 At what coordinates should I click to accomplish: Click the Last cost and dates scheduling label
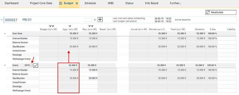pyautogui.click(x=129, y=18)
